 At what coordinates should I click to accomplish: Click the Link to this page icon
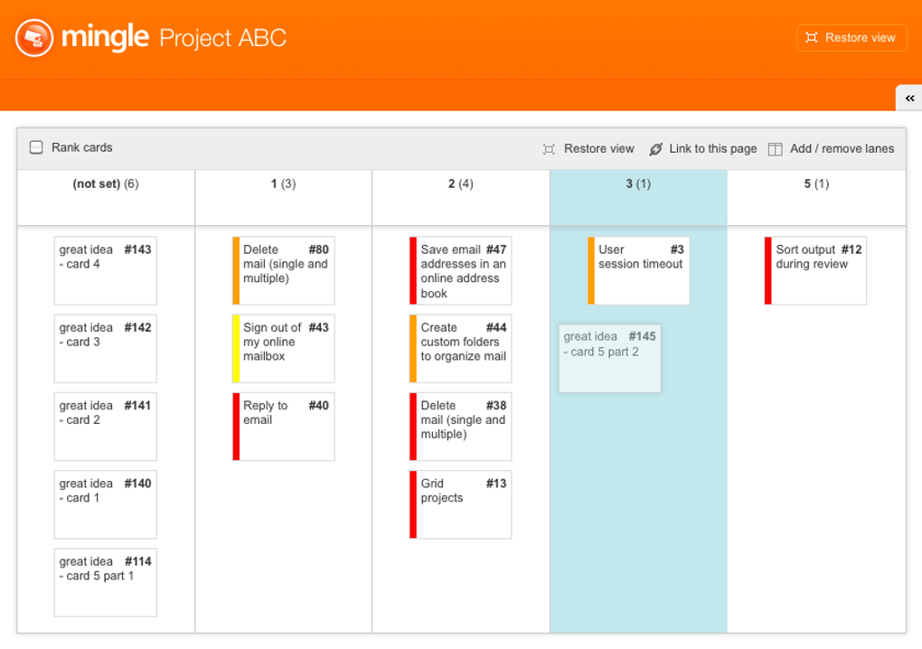pyautogui.click(x=655, y=149)
